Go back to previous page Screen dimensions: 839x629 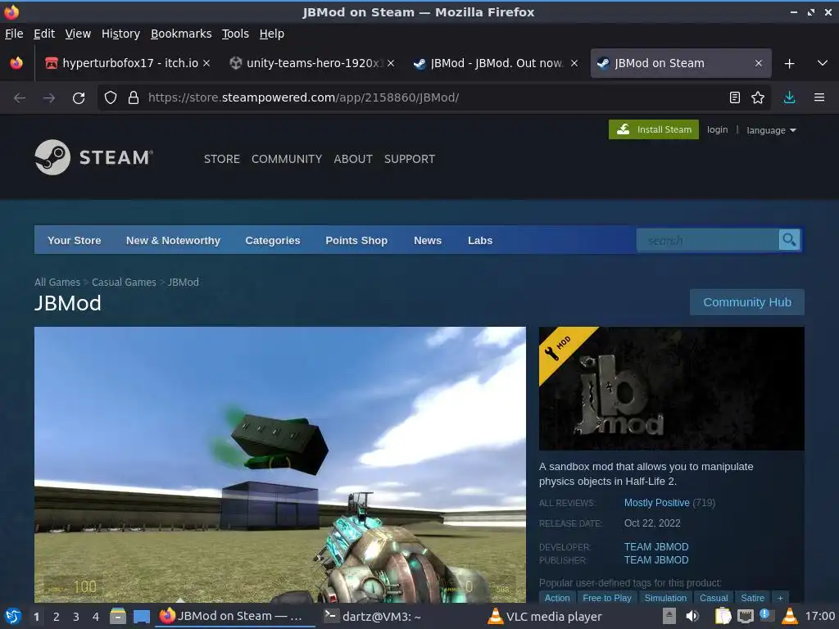[20, 98]
